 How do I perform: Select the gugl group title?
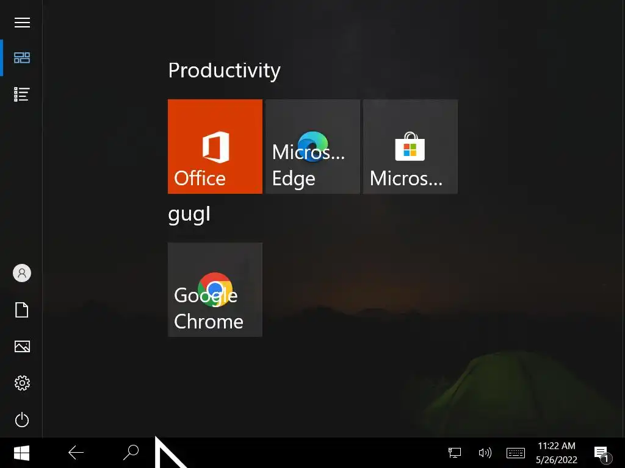point(189,215)
